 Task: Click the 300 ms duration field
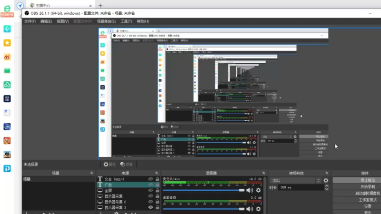301,187
